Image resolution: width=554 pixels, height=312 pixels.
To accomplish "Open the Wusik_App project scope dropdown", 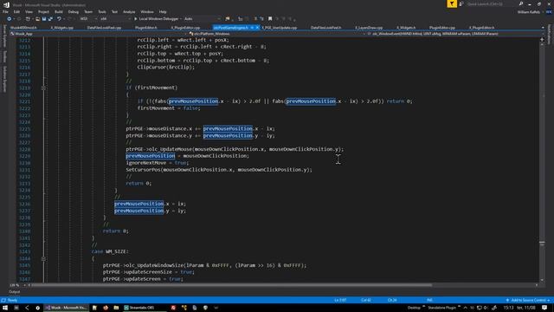I will [99, 34].
